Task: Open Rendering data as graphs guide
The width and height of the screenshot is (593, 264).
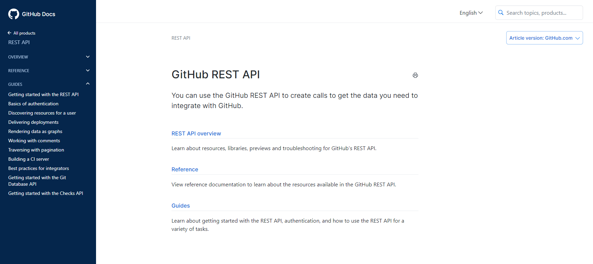Action: (35, 131)
